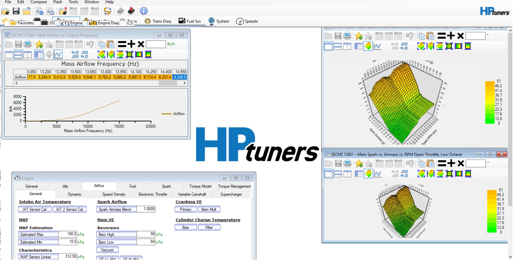This screenshot has height=262, width=514.
Task: Click the IAT Sensor Cal button
Action: pos(35,209)
